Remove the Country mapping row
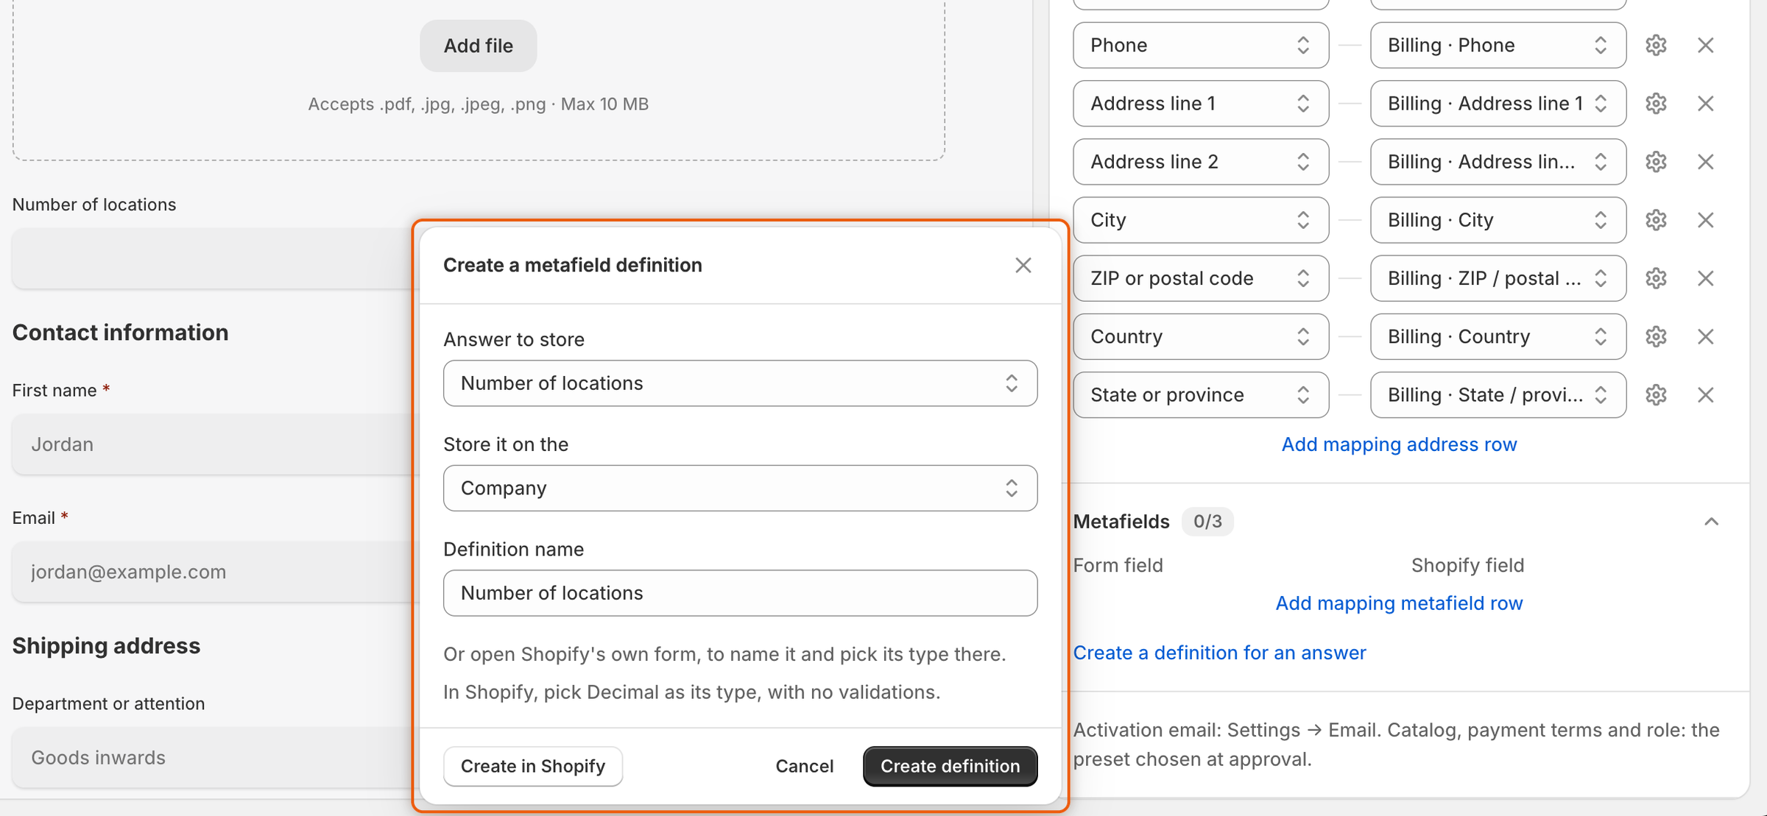 1705,336
